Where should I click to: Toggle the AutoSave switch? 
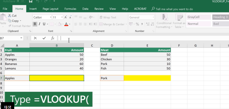pyautogui.click(x=21, y=1)
